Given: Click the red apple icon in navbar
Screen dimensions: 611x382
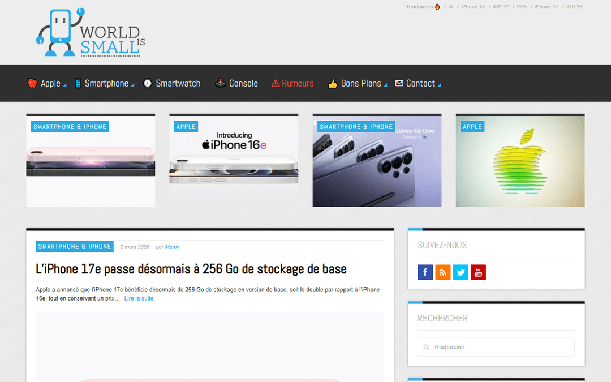Looking at the screenshot, I should pyautogui.click(x=32, y=83).
